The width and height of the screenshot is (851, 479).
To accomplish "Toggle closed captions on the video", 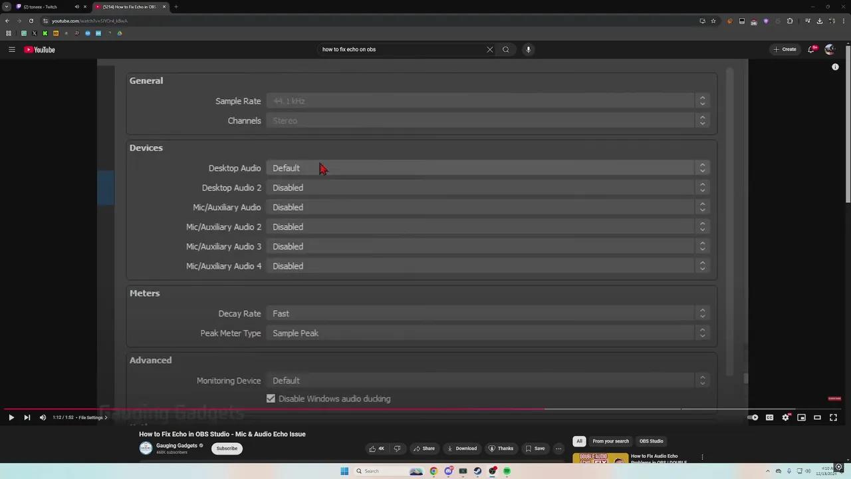I will point(769,418).
